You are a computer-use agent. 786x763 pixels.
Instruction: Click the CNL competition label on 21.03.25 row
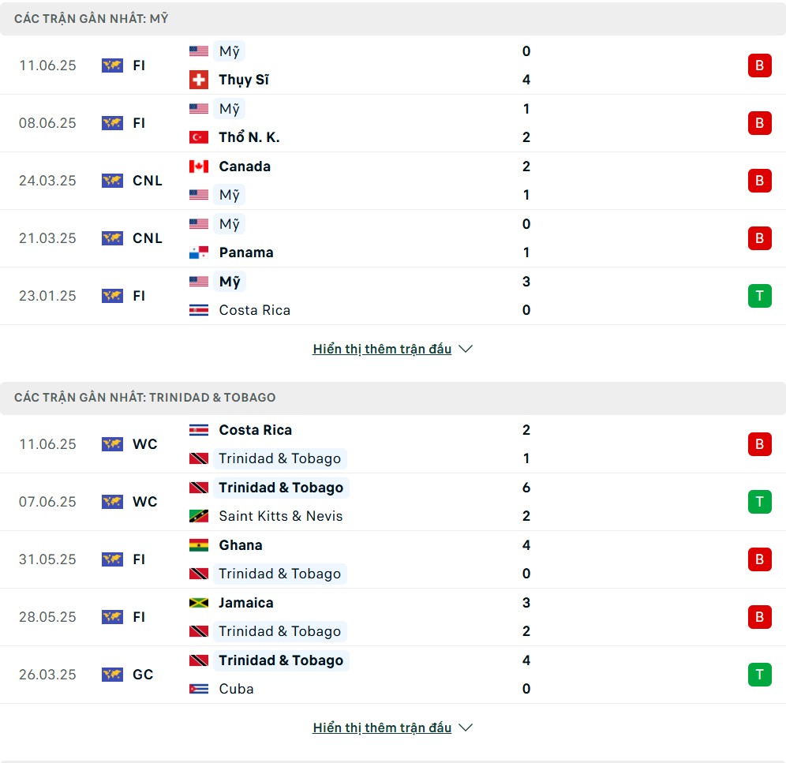pos(148,238)
